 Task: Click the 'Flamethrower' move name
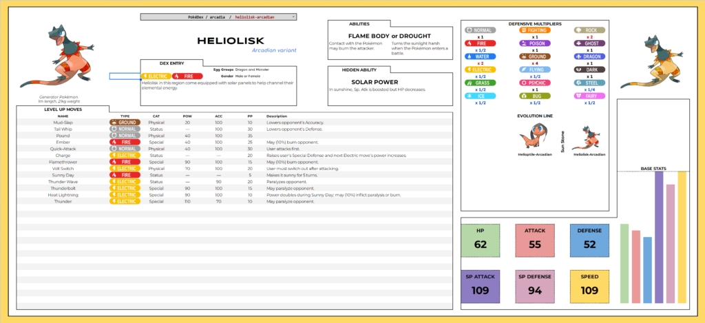[63, 162]
